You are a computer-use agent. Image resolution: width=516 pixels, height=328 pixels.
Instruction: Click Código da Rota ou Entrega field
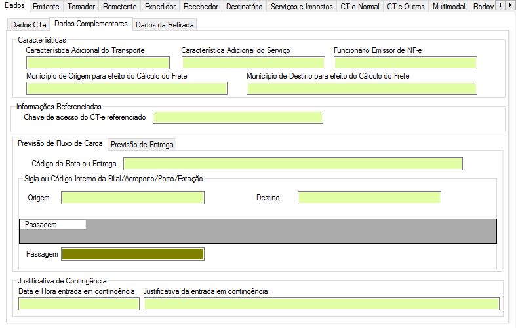(293, 164)
